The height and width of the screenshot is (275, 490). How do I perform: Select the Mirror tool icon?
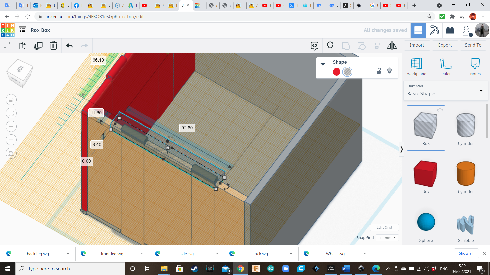coord(392,46)
